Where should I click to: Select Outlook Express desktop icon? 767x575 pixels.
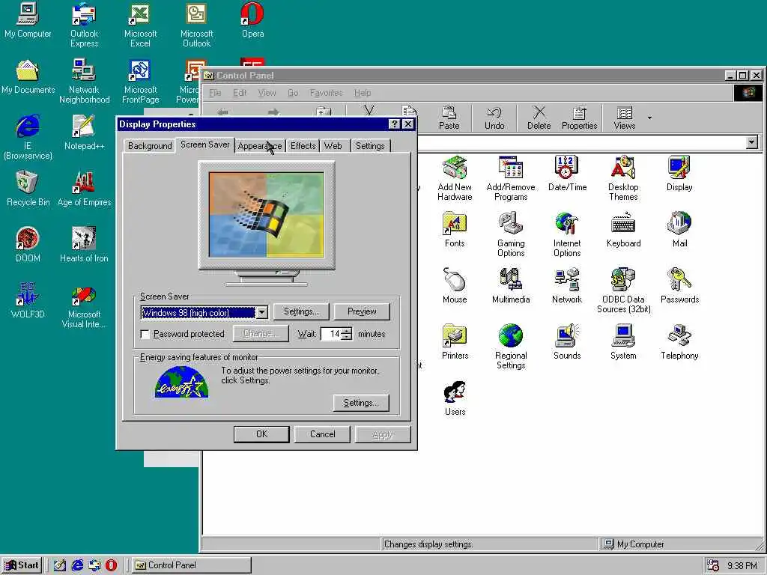click(x=84, y=25)
